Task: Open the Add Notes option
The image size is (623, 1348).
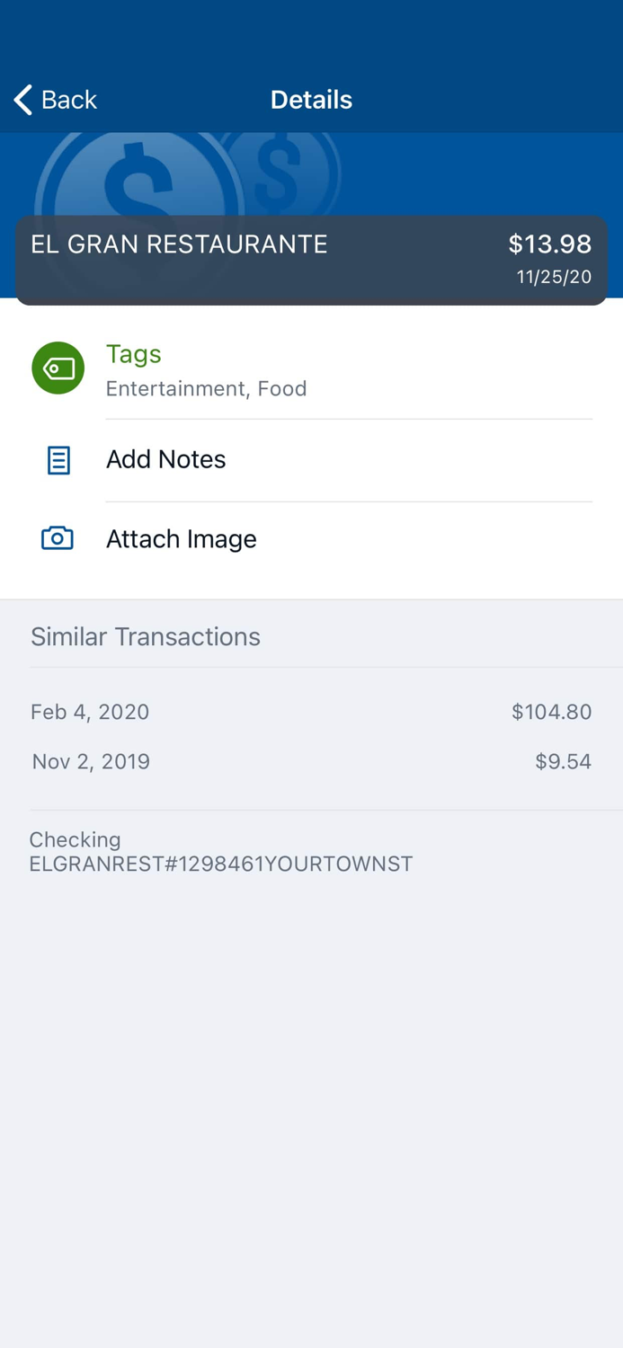Action: [165, 459]
